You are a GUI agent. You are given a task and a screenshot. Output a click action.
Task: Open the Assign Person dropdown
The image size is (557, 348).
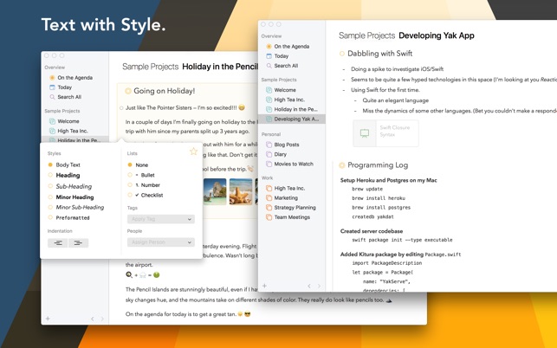(x=160, y=242)
